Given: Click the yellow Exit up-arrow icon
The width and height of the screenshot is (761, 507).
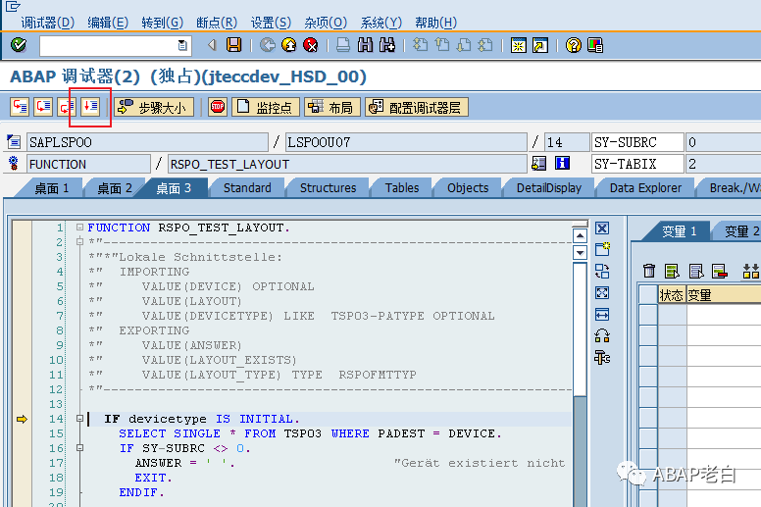Looking at the screenshot, I should (289, 45).
